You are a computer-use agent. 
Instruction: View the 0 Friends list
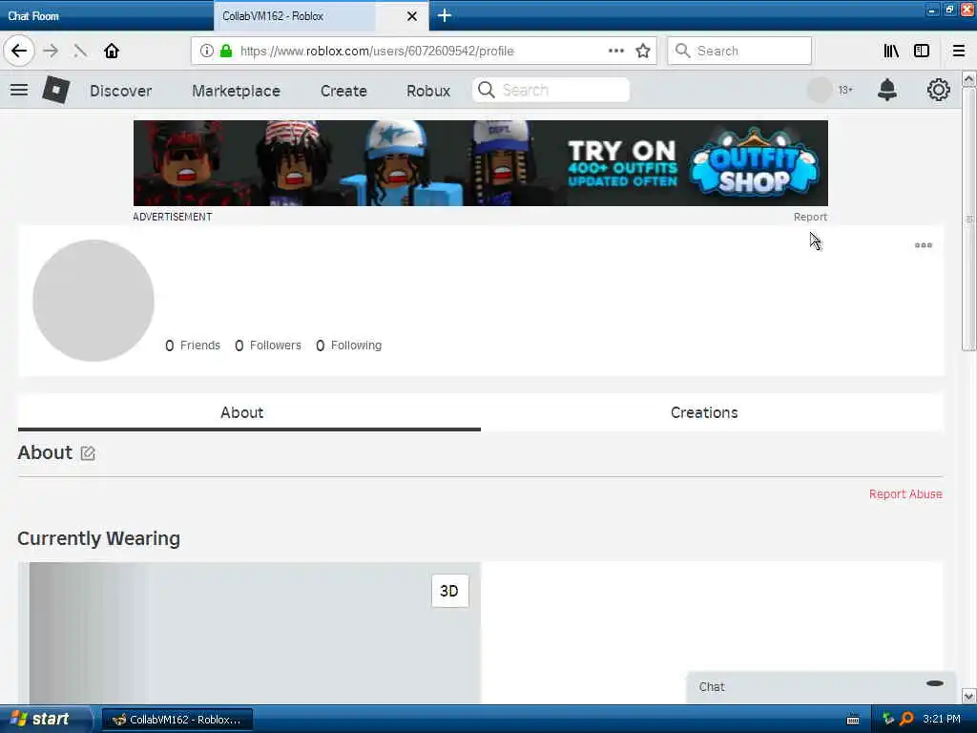[193, 346]
